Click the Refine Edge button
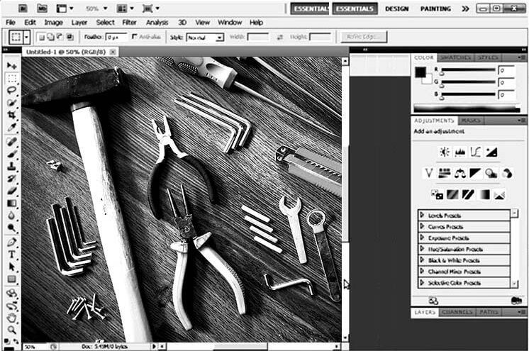Image resolution: width=529 pixels, height=351 pixels. pos(364,37)
